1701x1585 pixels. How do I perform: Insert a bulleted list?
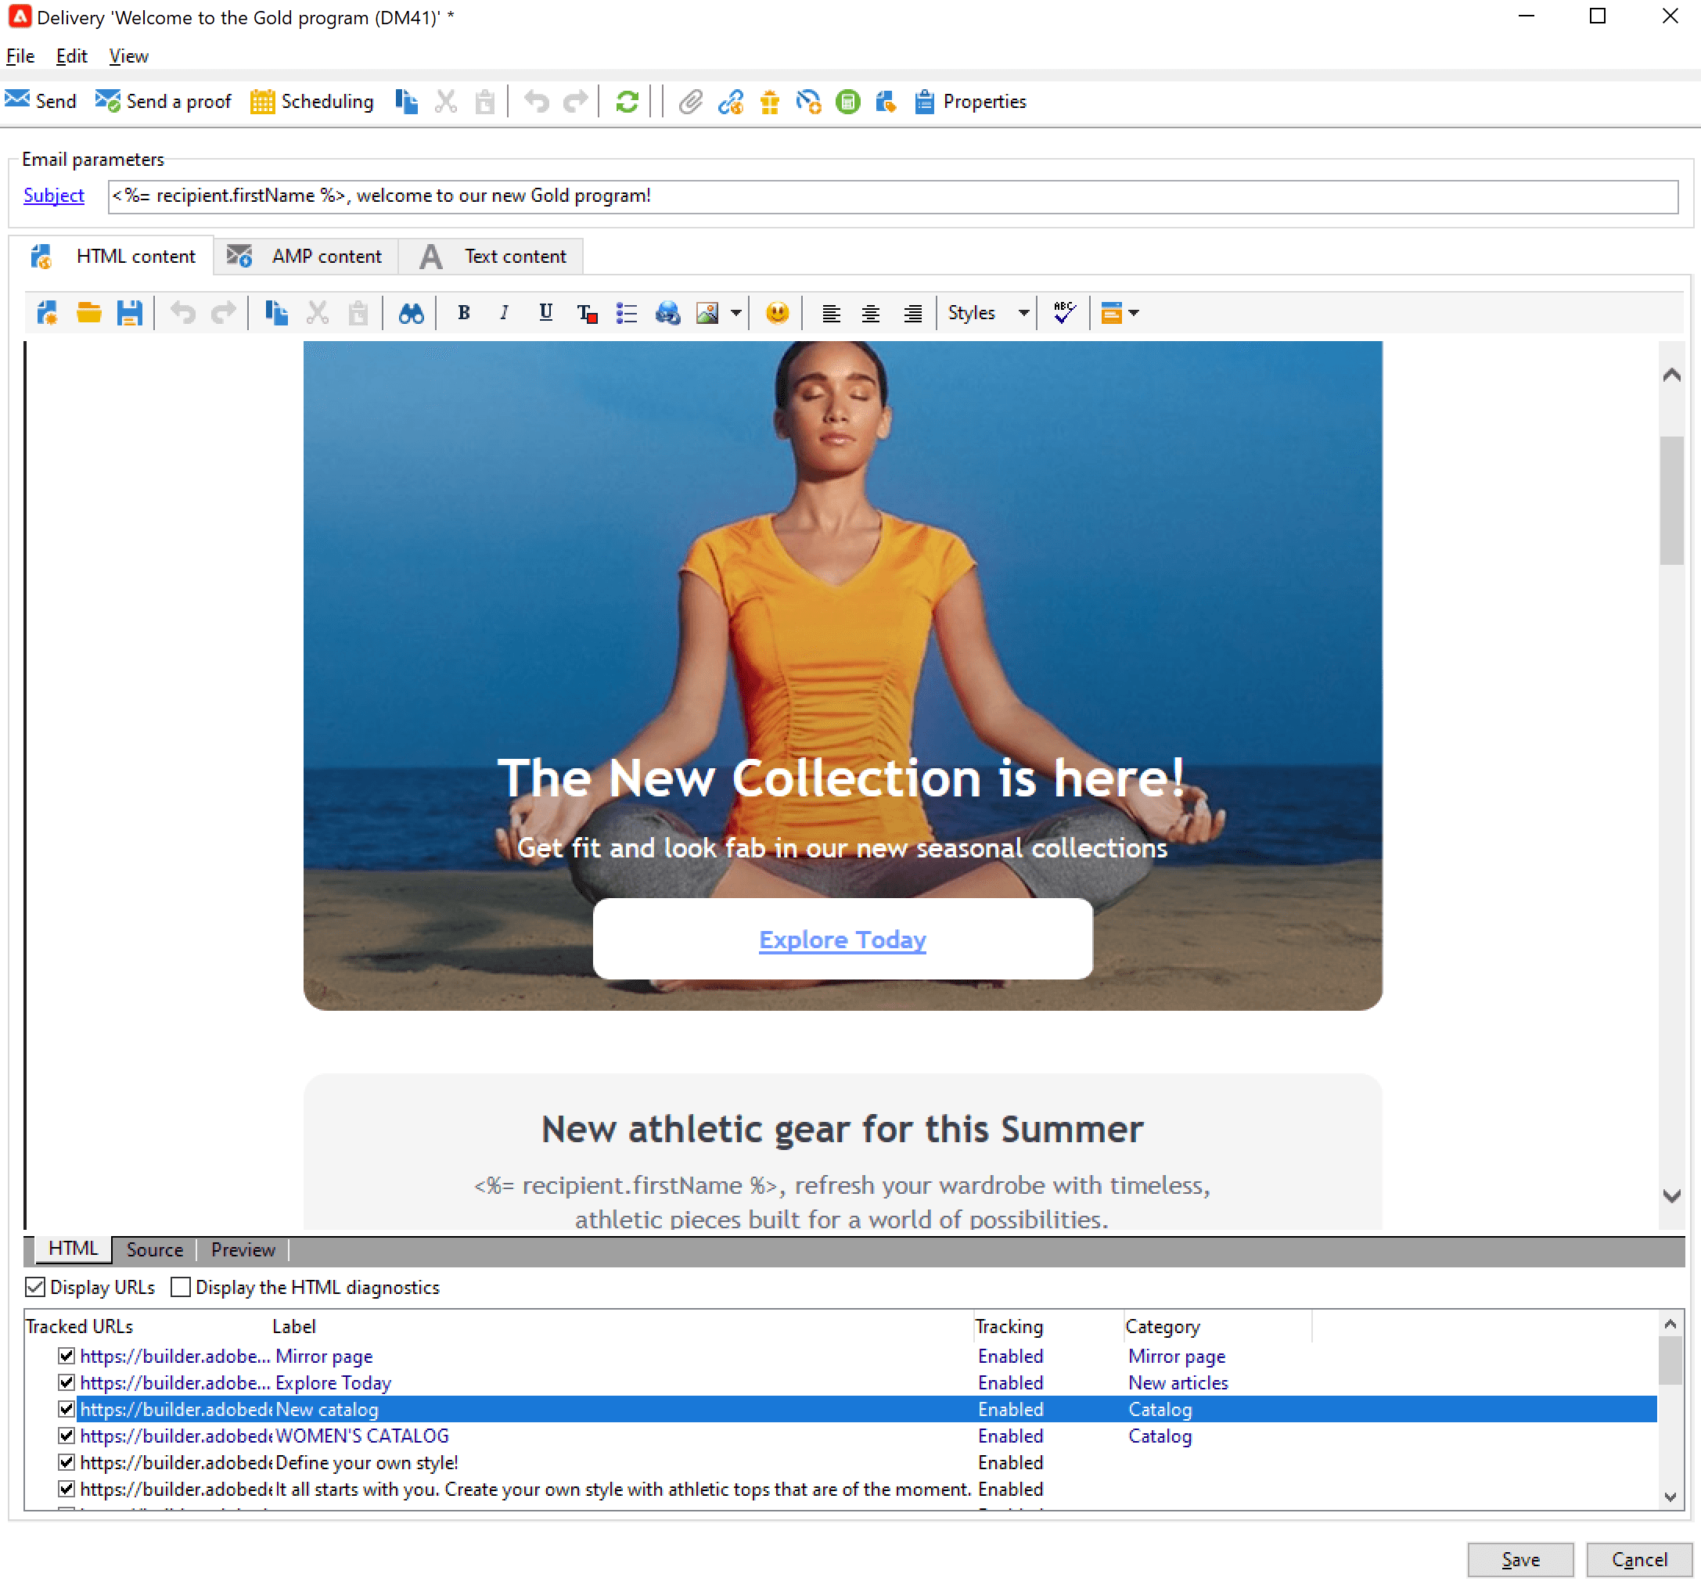[x=626, y=312]
